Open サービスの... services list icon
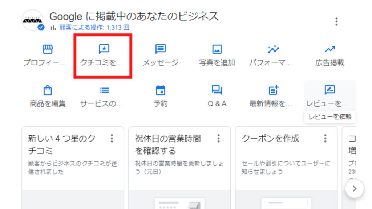Screen dimensions: 372x209 pos(104,90)
